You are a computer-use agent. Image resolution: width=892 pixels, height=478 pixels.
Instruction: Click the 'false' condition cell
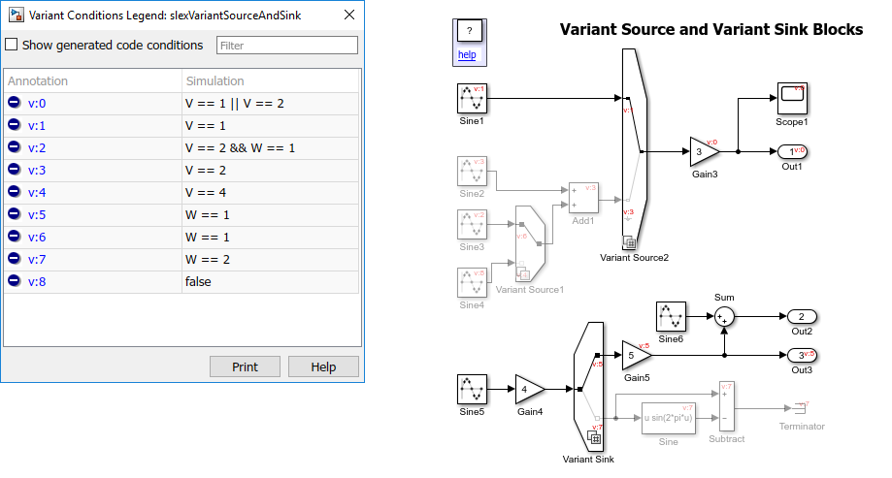[x=270, y=281]
